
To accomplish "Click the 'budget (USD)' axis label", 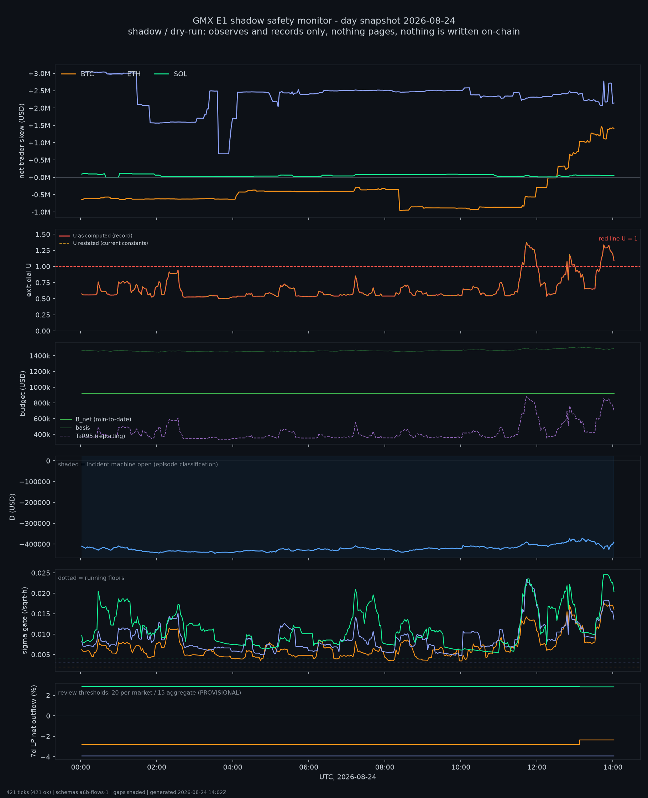I will (22, 393).
